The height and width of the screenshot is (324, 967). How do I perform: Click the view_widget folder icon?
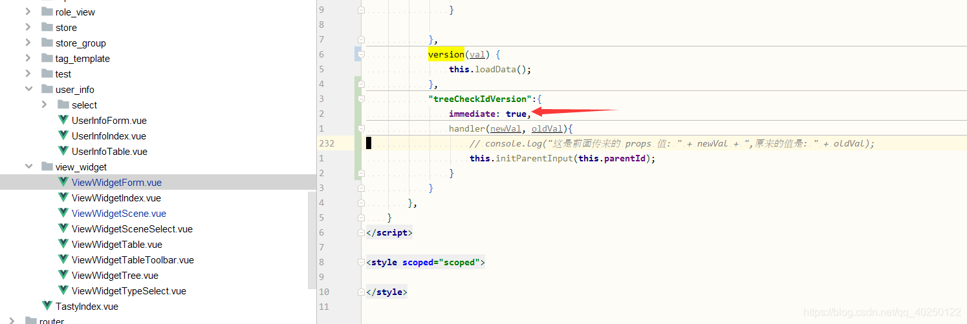click(47, 167)
